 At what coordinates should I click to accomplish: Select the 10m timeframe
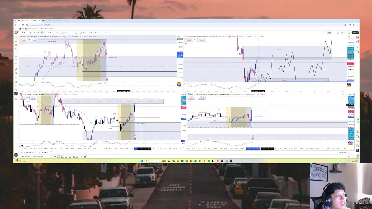pyautogui.click(x=38, y=33)
